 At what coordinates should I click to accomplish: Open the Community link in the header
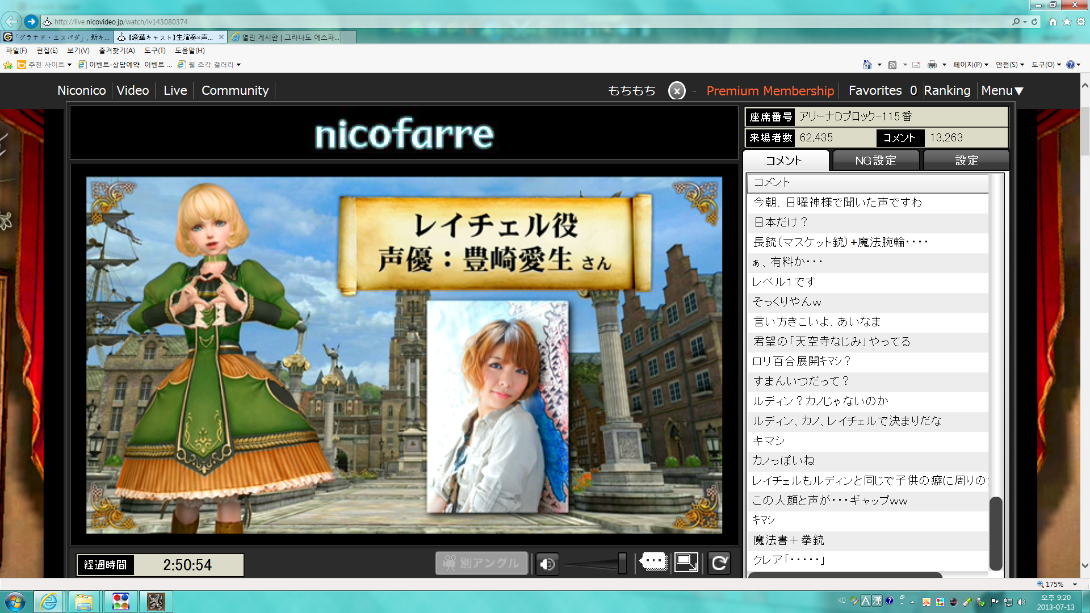tap(235, 91)
